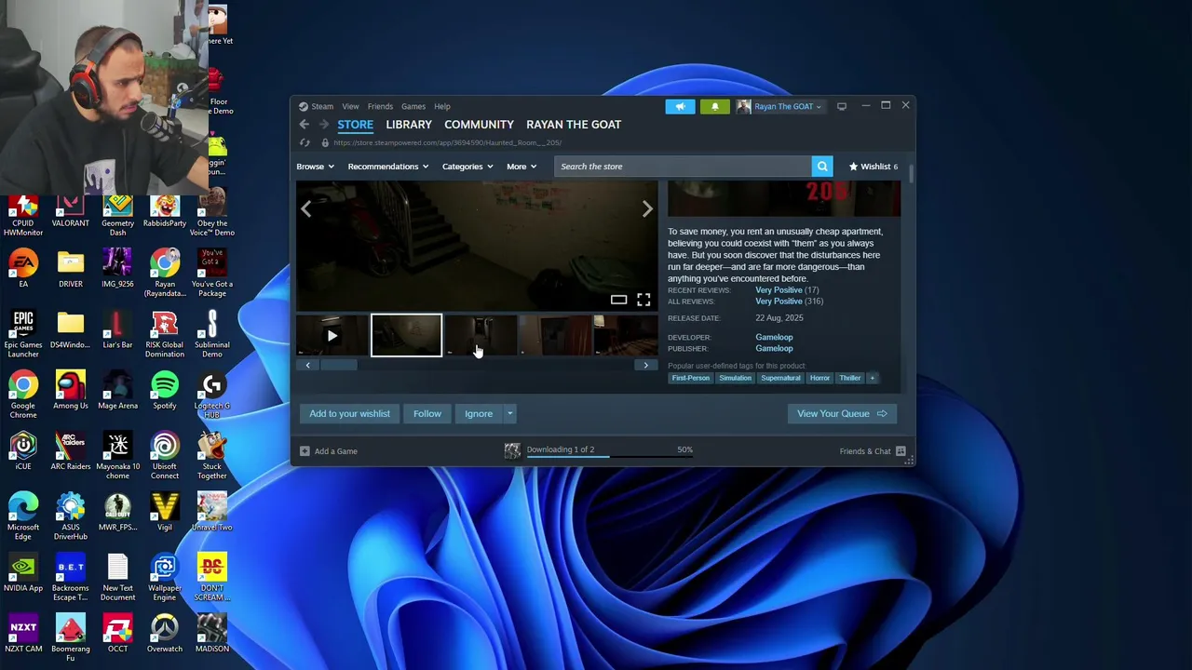Click the Steam announcements megaphone icon
Screen dimensions: 1192x670
(680, 106)
